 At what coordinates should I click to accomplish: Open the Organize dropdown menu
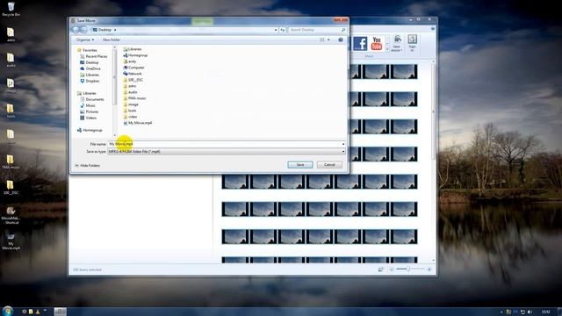pos(85,39)
